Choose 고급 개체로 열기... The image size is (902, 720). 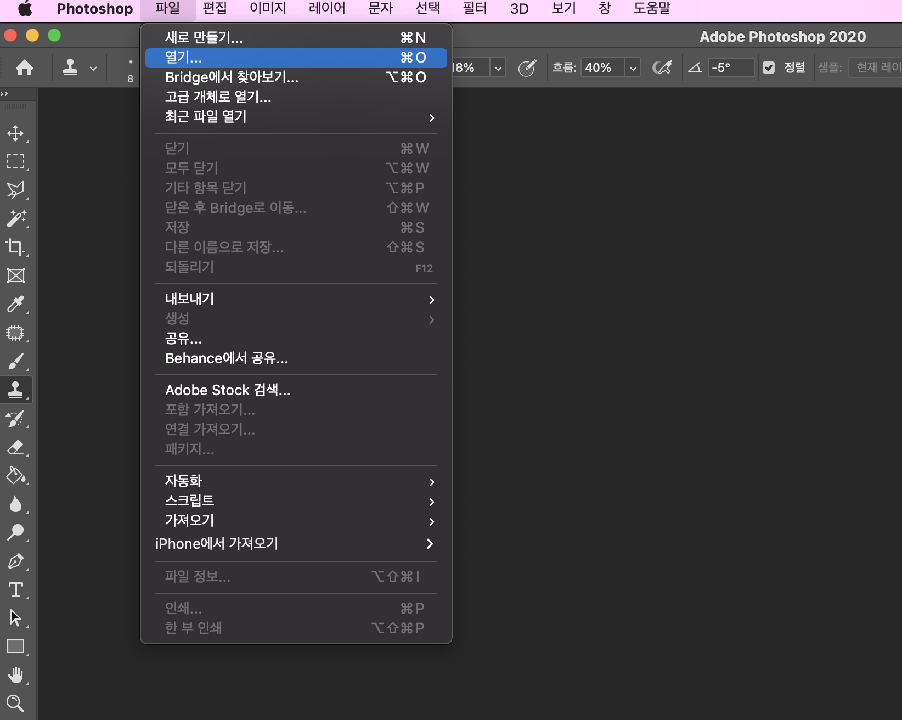296,97
